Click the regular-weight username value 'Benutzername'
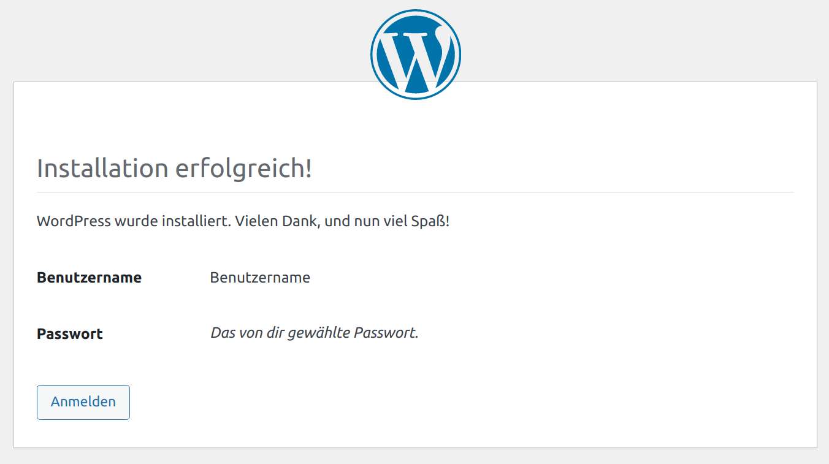 (x=260, y=278)
